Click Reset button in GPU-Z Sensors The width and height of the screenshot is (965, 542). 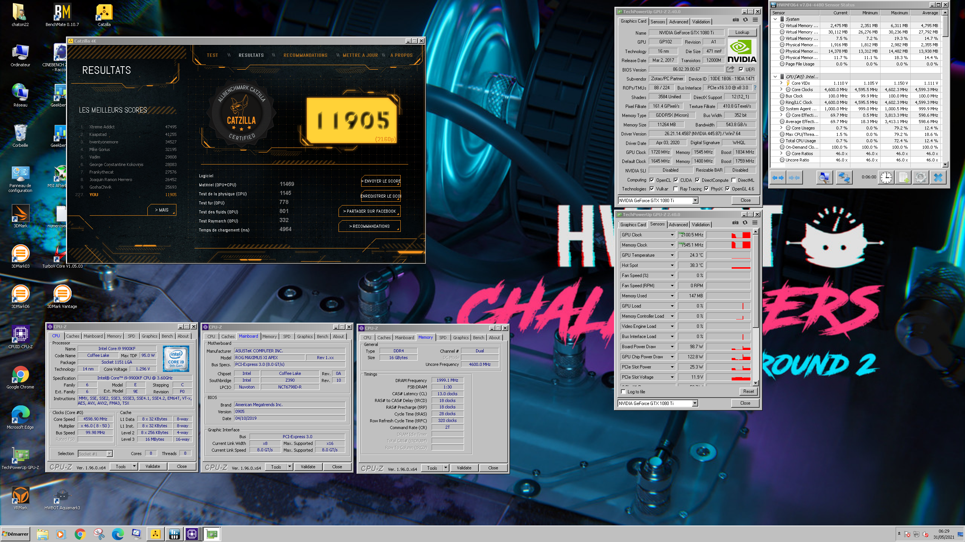point(748,392)
